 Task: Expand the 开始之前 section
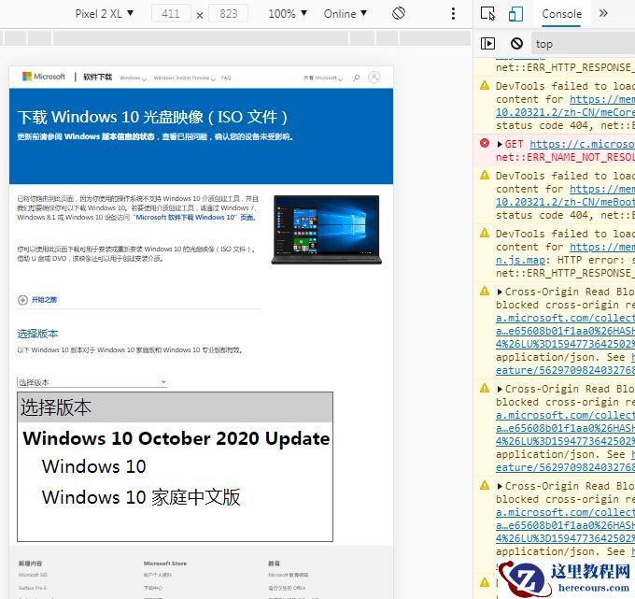pos(36,300)
